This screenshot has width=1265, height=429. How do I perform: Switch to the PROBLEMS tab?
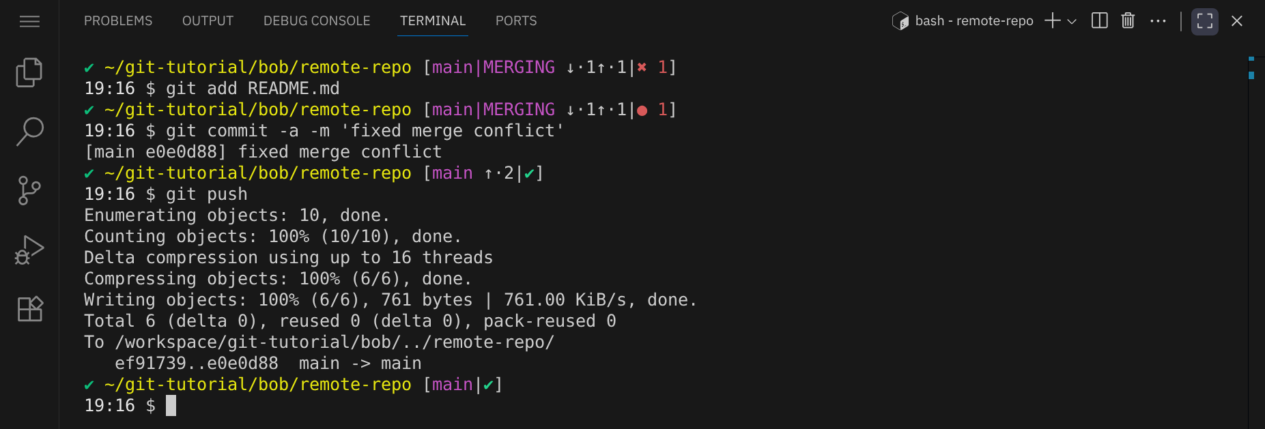point(118,21)
